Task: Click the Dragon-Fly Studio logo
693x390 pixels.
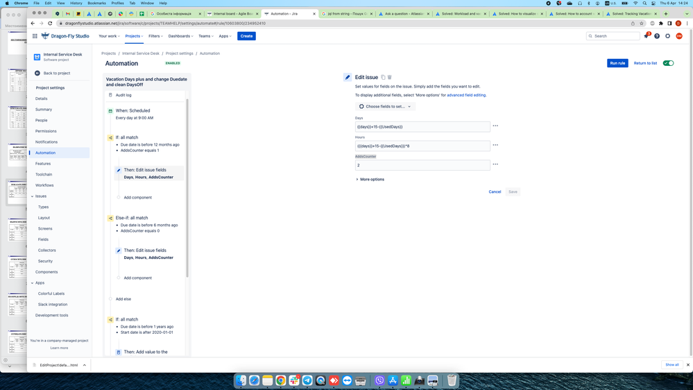Action: 65,36
